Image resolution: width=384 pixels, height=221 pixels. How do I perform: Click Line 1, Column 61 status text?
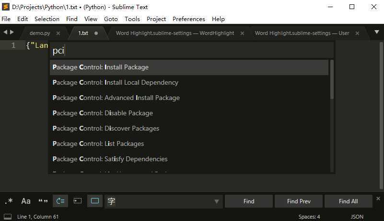38,217
